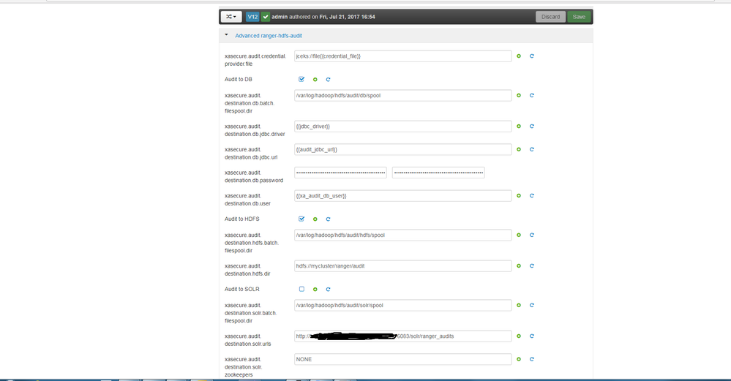
Task: Save the configuration changes
Action: pos(579,17)
